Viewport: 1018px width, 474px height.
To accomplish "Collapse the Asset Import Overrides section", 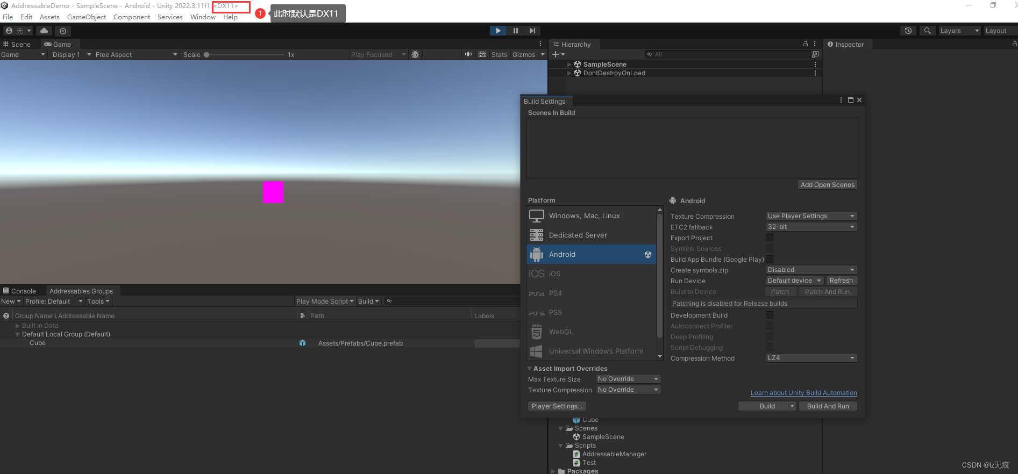I will pyautogui.click(x=530, y=369).
